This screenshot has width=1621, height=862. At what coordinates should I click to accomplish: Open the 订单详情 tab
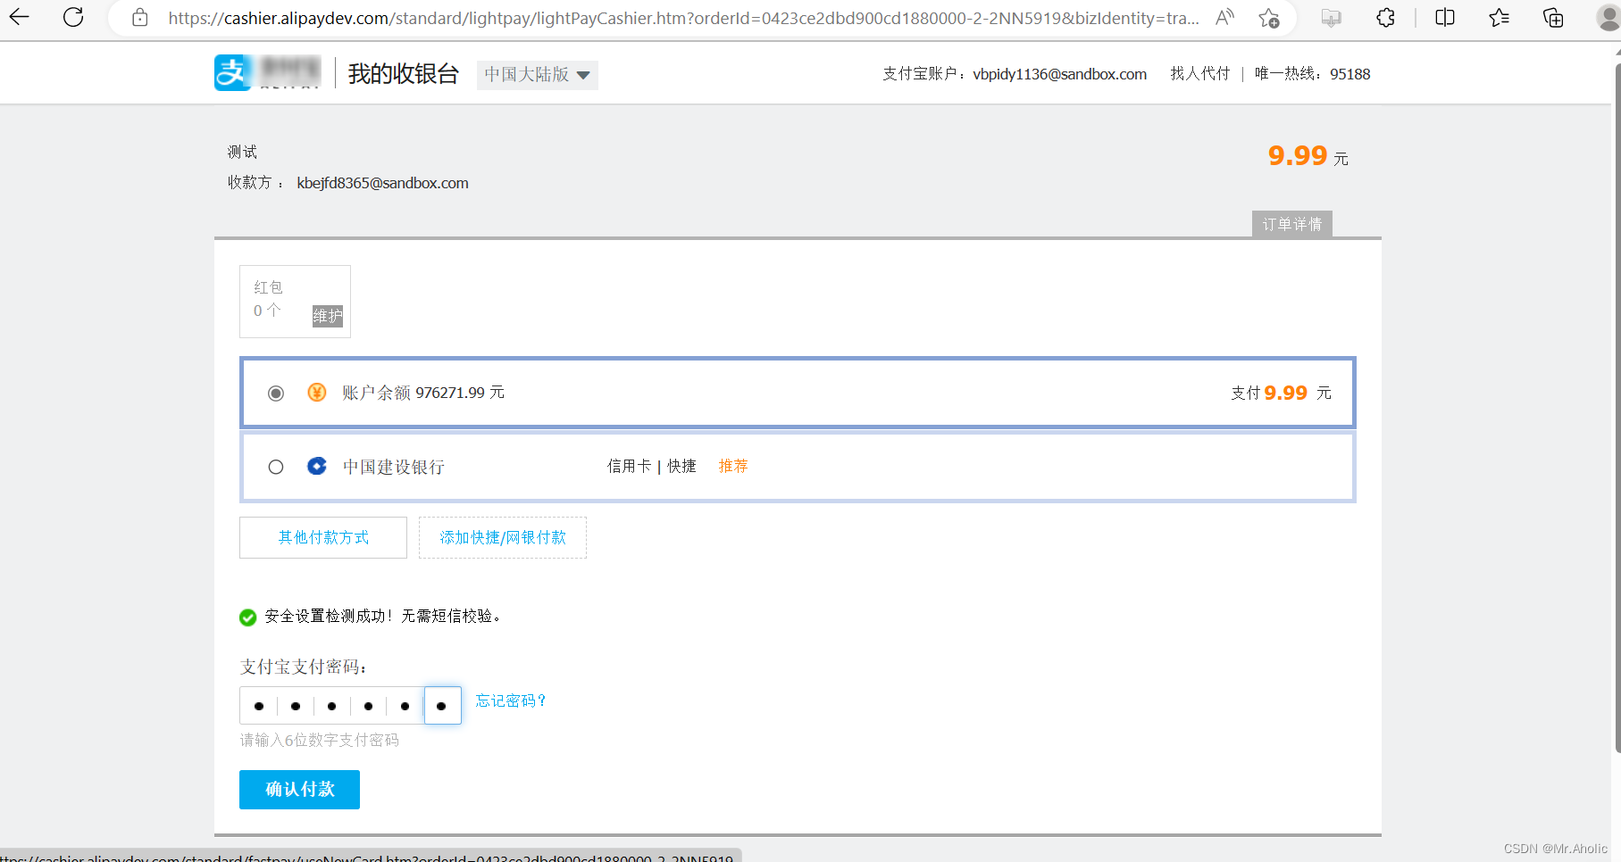tap(1292, 224)
